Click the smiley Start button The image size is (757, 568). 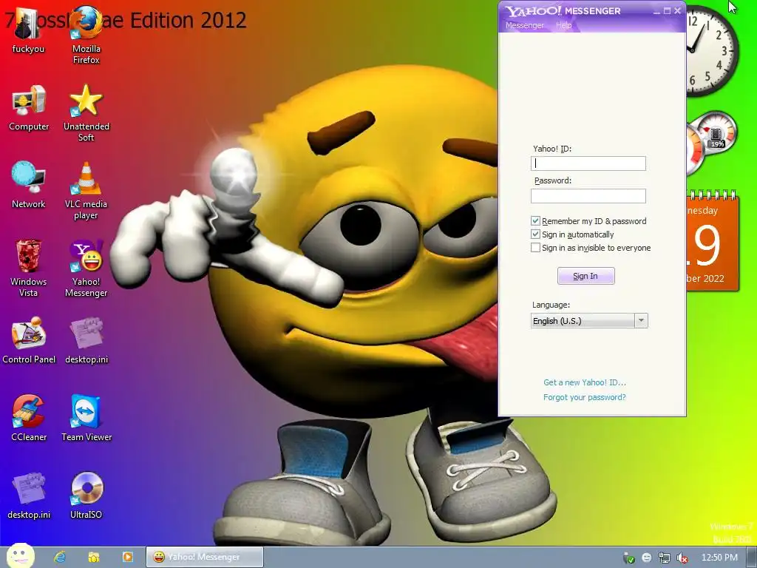click(20, 555)
